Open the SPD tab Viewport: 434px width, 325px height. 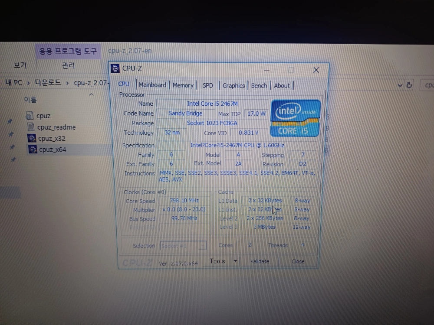pyautogui.click(x=208, y=85)
